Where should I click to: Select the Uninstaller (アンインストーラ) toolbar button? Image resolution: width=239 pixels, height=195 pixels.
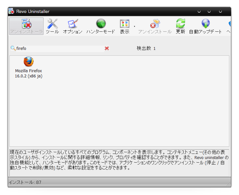pos(26,26)
